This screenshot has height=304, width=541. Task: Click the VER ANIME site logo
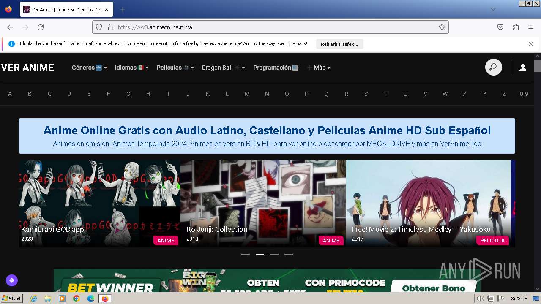tap(27, 68)
